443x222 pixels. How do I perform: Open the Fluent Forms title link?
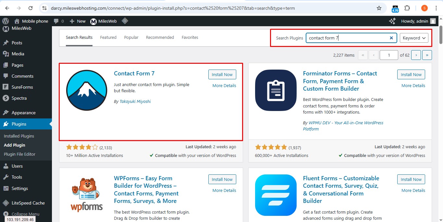[341, 189]
